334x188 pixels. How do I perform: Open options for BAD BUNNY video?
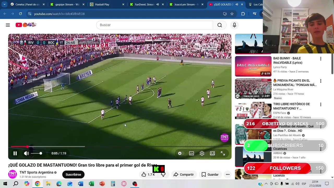coord(321,59)
